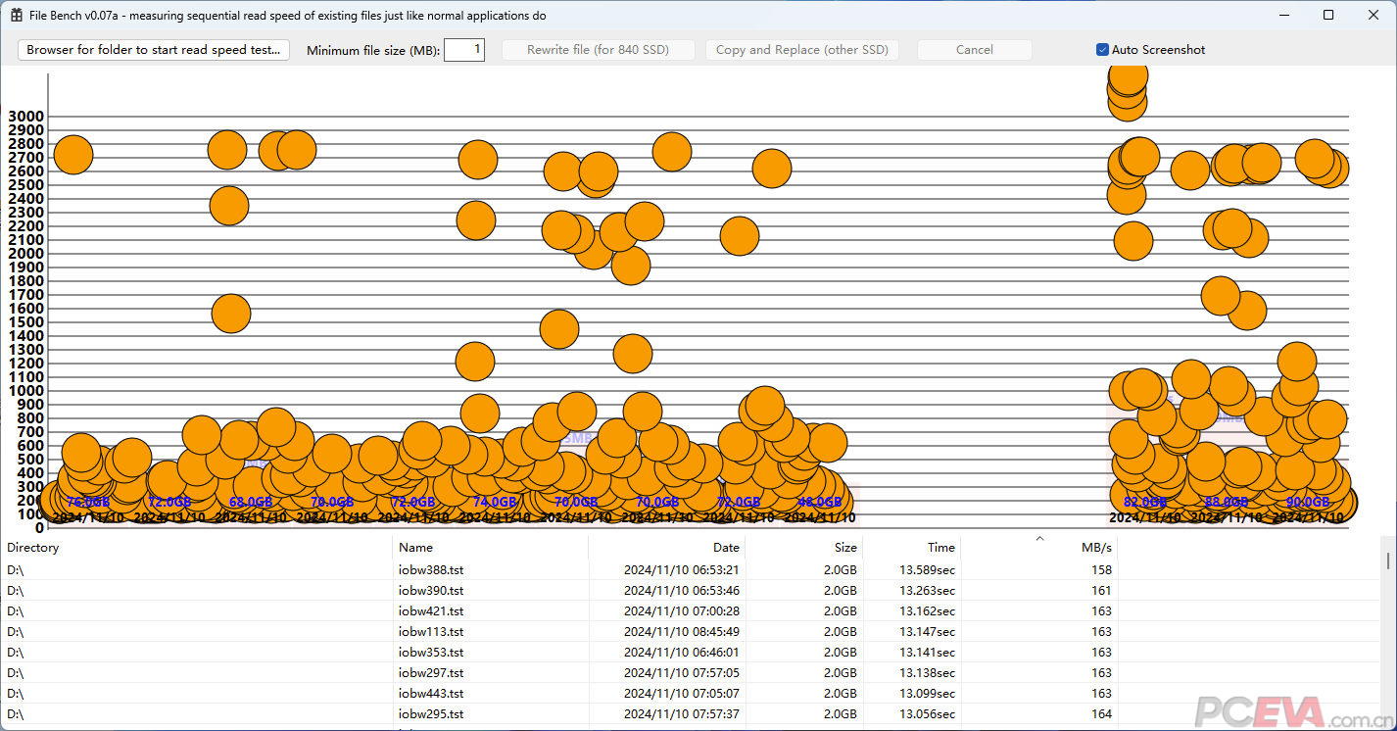Viewport: 1397px width, 731px height.
Task: Click the File Bench app icon in title bar
Action: click(17, 16)
